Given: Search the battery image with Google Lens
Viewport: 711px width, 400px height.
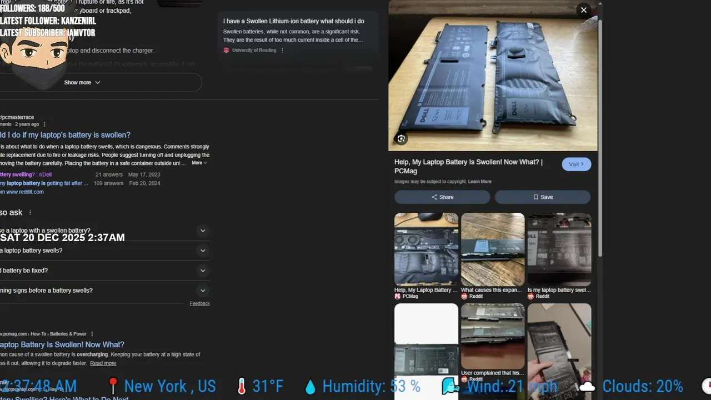Looking at the screenshot, I should [401, 138].
